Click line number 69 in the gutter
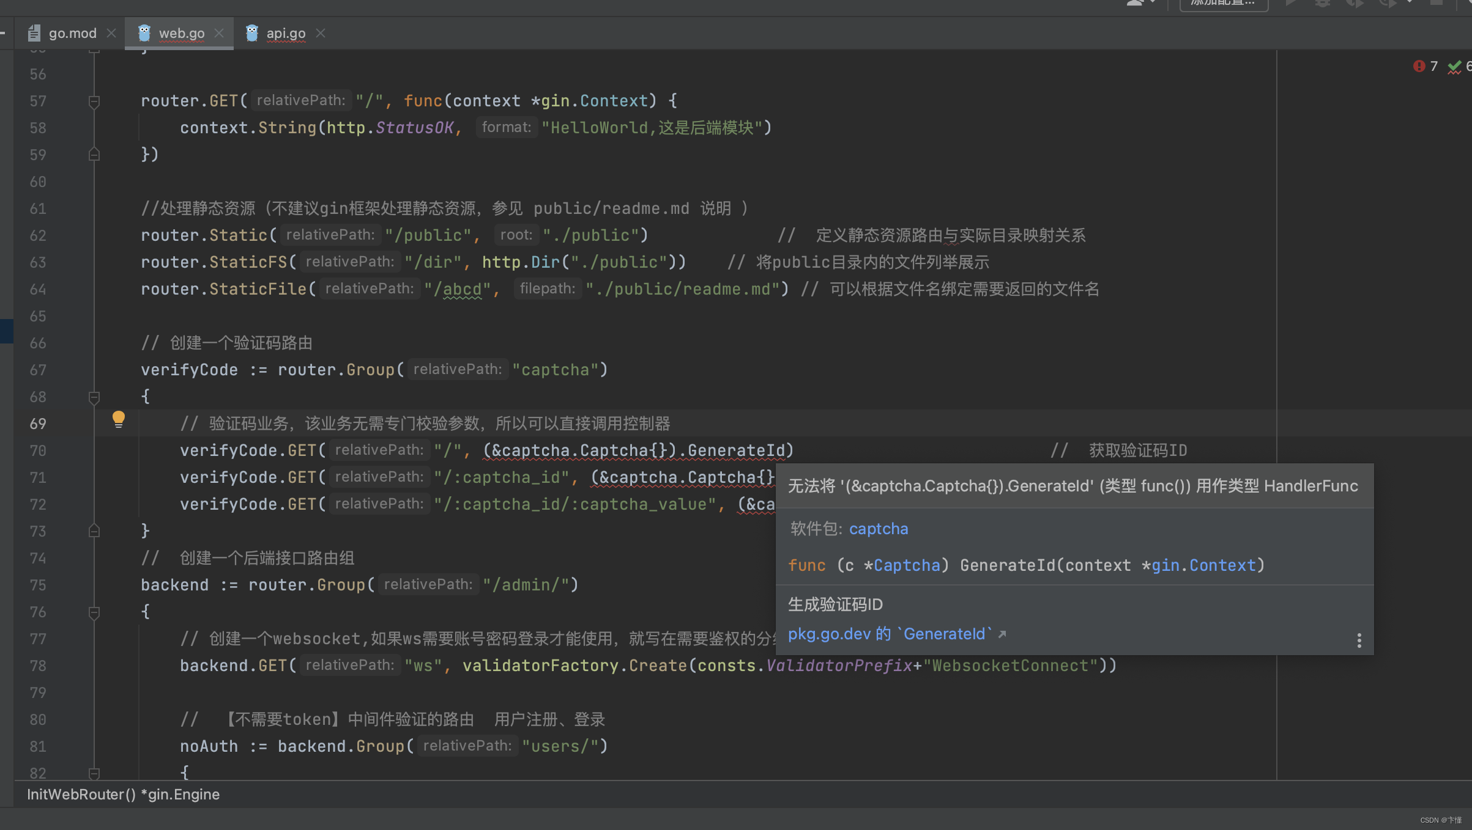This screenshot has height=830, width=1472. tap(38, 424)
